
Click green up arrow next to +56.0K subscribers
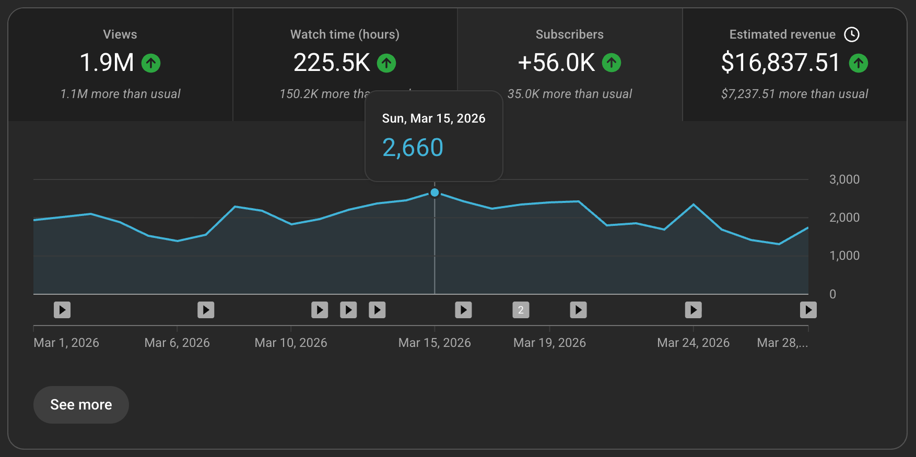click(x=612, y=63)
